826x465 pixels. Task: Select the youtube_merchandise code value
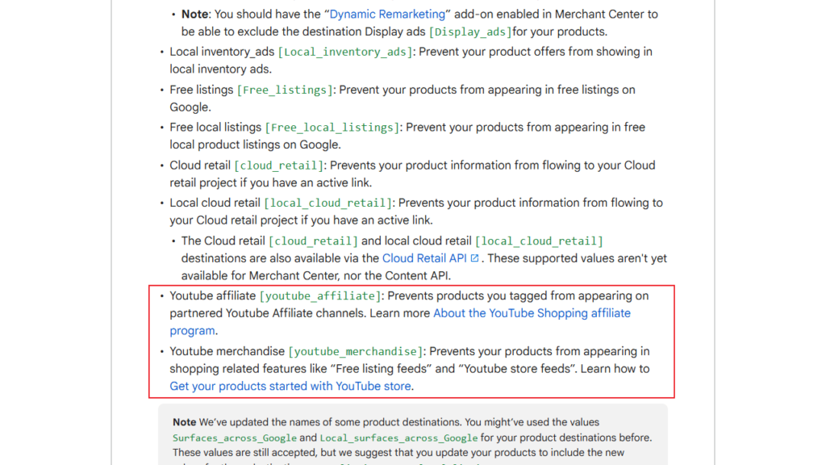click(354, 351)
